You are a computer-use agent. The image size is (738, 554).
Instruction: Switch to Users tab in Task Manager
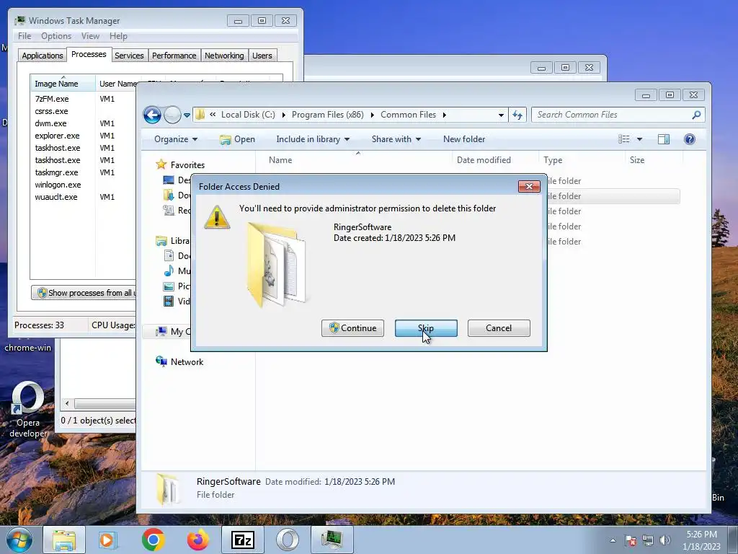pyautogui.click(x=262, y=56)
